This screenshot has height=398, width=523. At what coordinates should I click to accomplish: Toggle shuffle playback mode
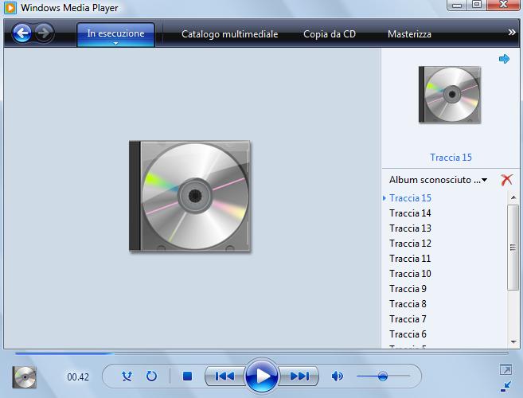(127, 377)
